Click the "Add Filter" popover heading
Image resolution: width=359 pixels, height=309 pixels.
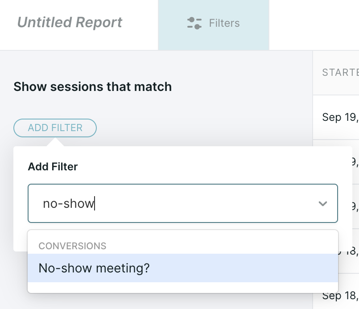[53, 166]
